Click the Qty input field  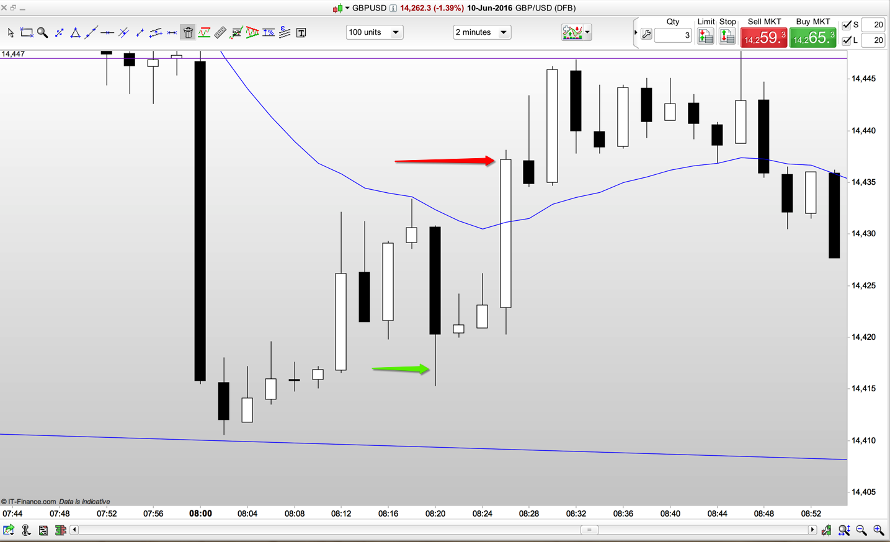coord(673,36)
